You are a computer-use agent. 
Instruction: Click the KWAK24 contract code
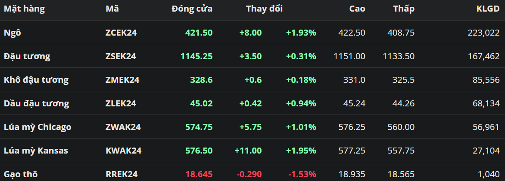click(x=123, y=151)
